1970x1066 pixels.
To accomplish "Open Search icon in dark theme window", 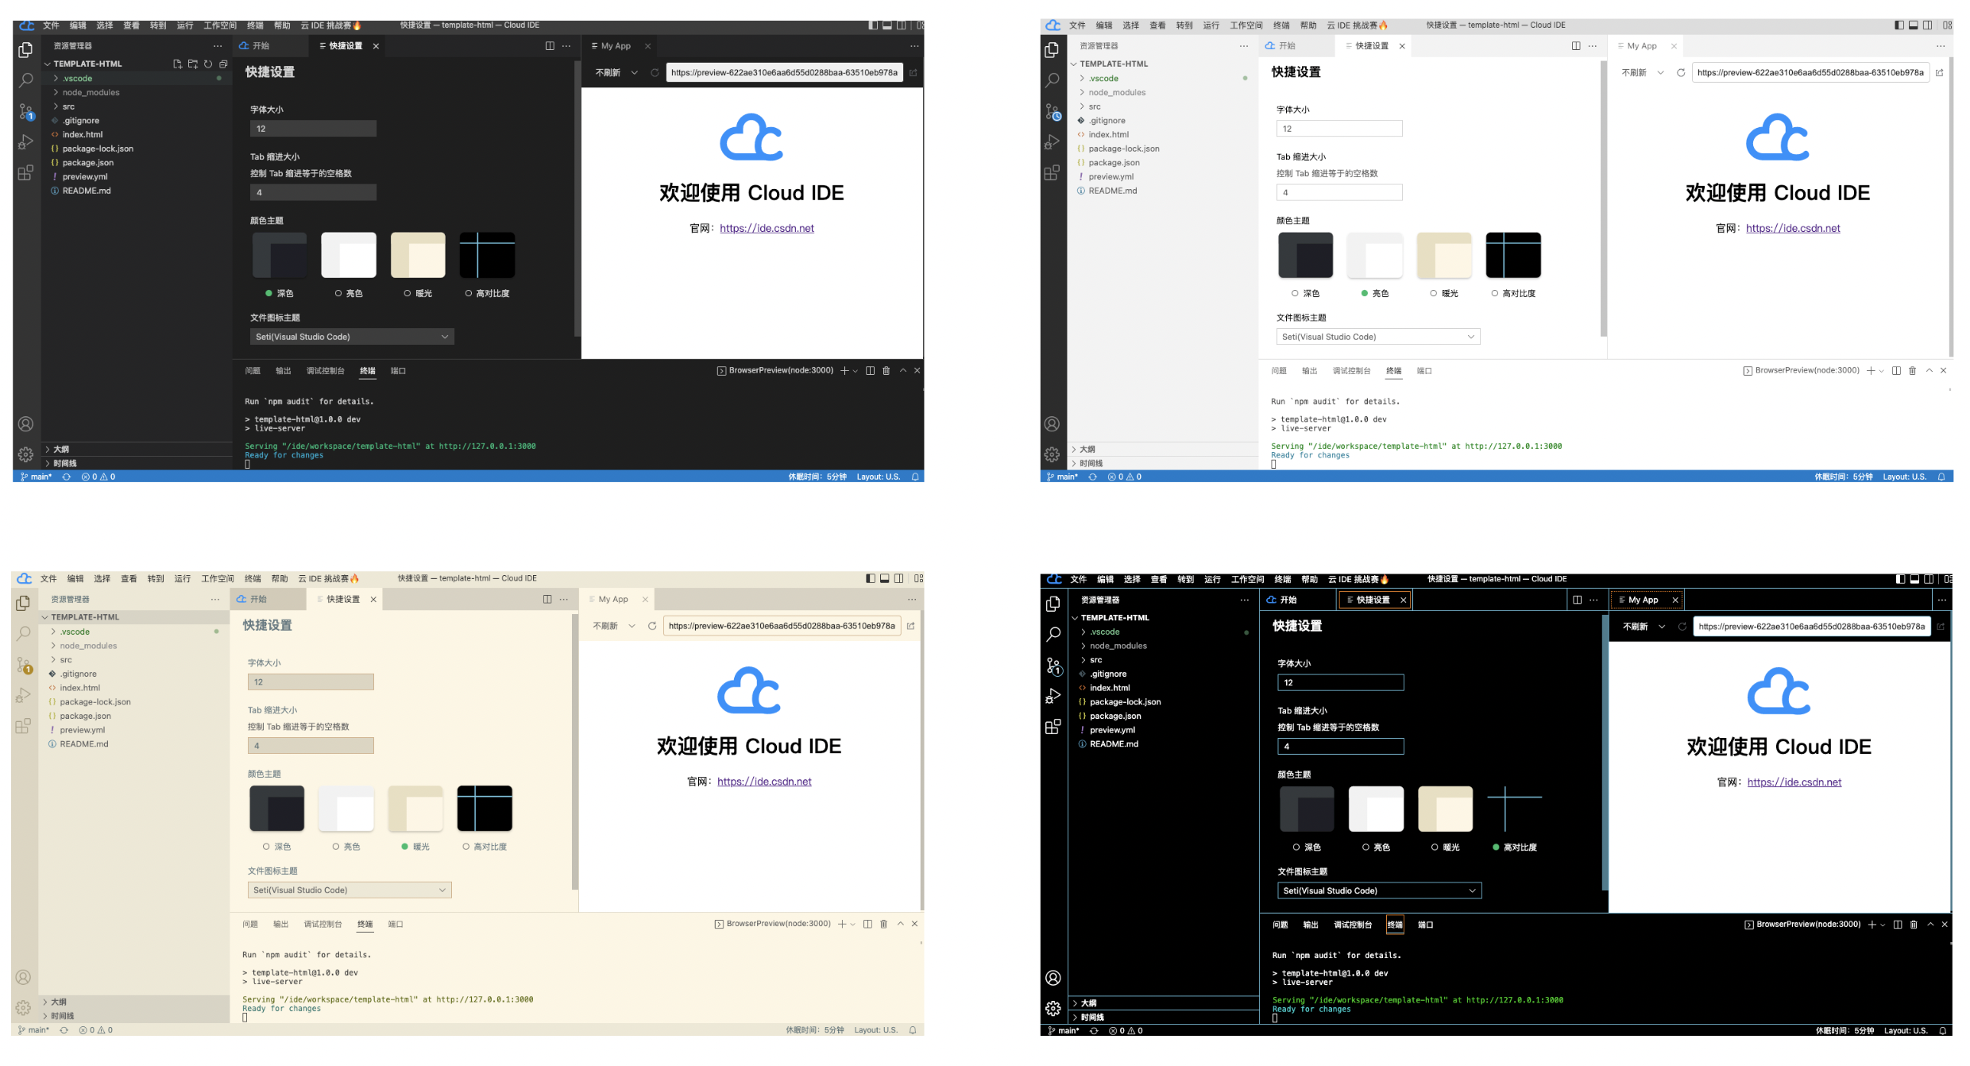I will (25, 80).
